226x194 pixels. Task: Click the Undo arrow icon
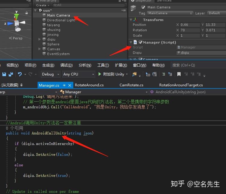[x=20, y=74]
